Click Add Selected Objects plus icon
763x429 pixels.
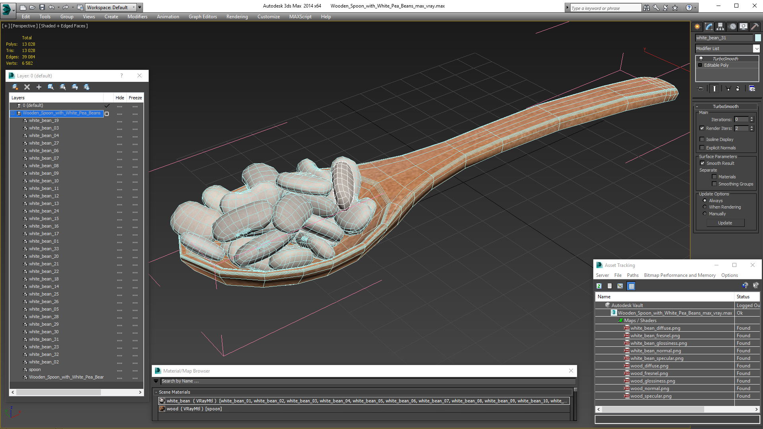click(x=39, y=87)
